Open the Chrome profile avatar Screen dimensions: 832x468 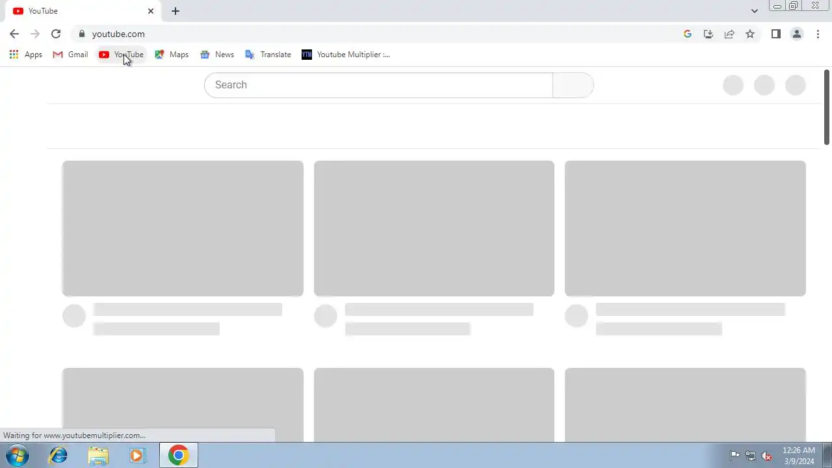(796, 34)
